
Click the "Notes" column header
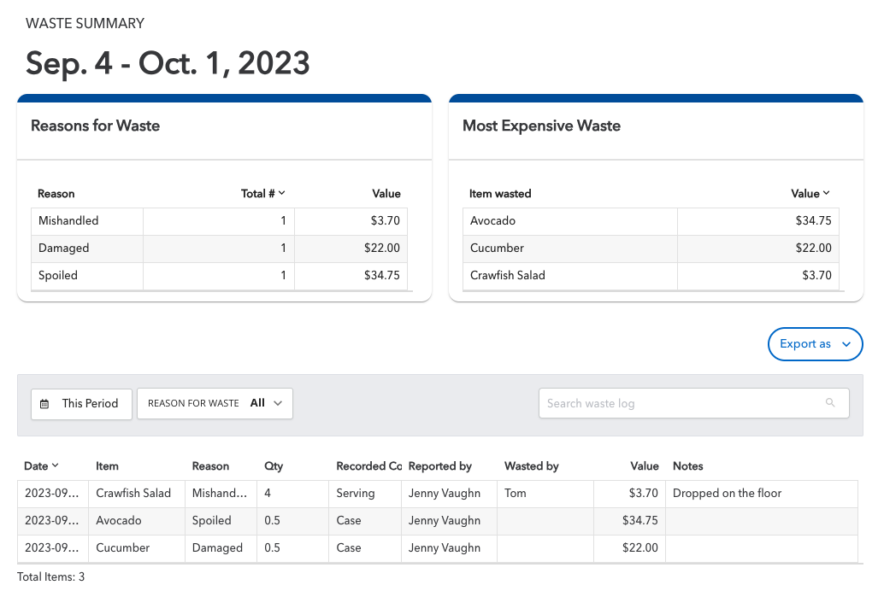pyautogui.click(x=687, y=465)
